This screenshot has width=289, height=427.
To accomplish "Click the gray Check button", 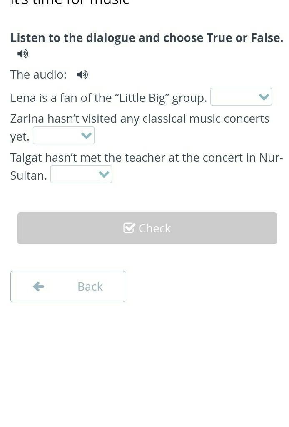I will (147, 228).
